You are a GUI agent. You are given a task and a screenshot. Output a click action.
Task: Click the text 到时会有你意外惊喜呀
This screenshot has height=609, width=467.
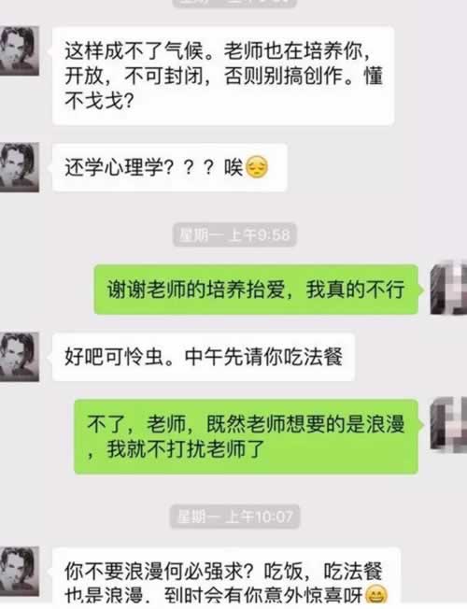pyautogui.click(x=263, y=595)
